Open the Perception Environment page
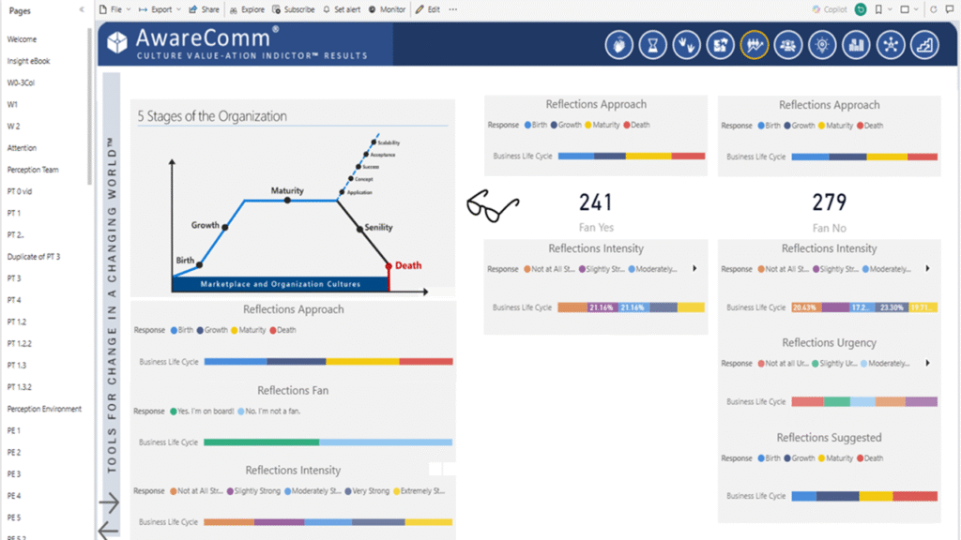Viewport: 961px width, 540px height. coord(44,409)
